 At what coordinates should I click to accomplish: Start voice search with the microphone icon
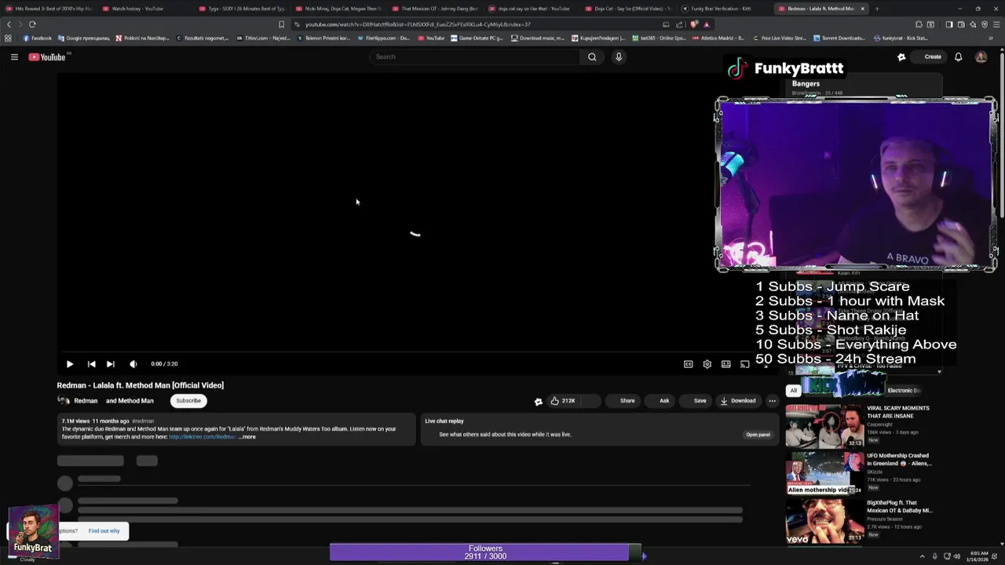[x=619, y=56]
